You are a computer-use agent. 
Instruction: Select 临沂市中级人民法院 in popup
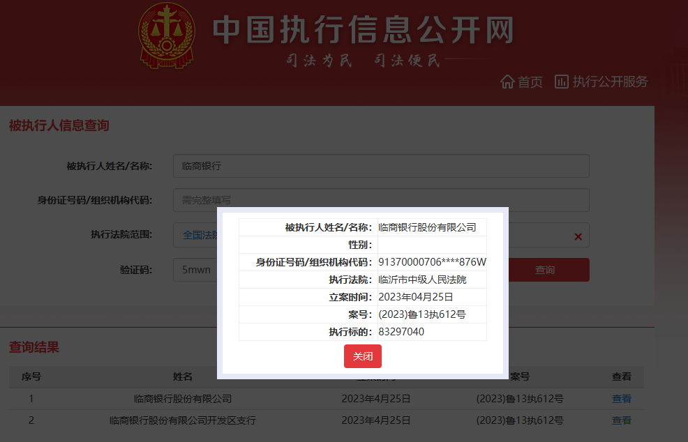click(x=422, y=280)
